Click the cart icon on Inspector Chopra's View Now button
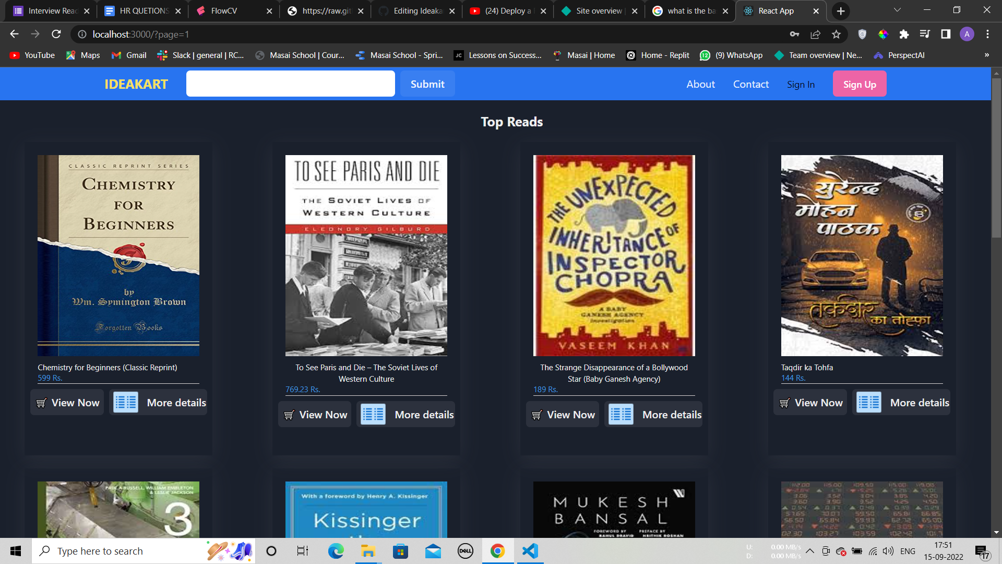This screenshot has width=1002, height=564. [536, 415]
